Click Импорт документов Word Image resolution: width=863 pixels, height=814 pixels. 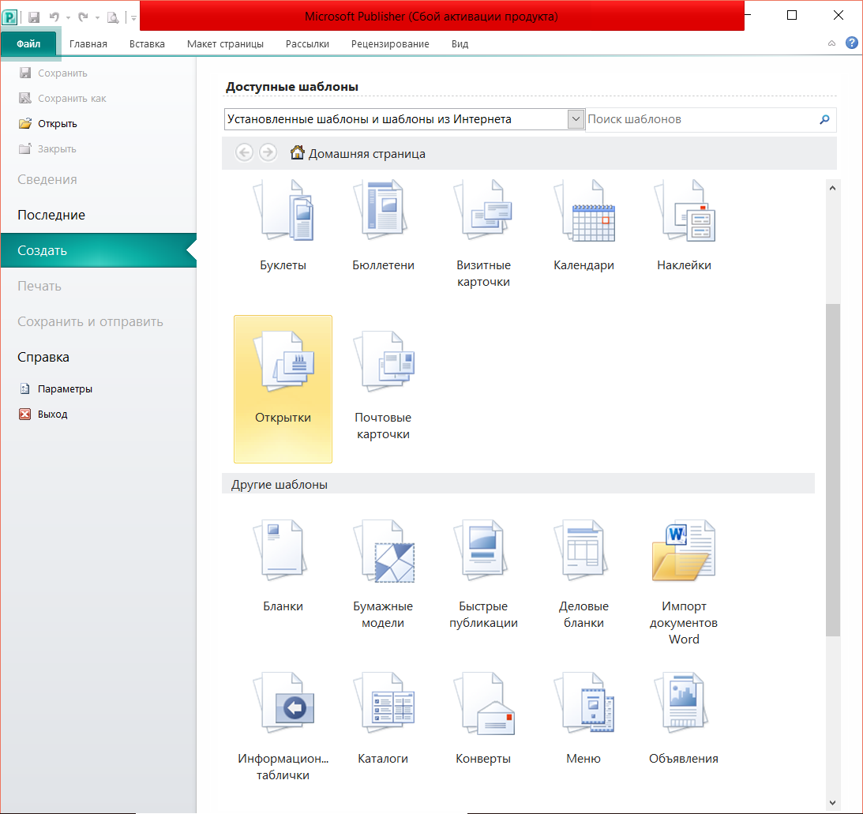[x=684, y=583]
